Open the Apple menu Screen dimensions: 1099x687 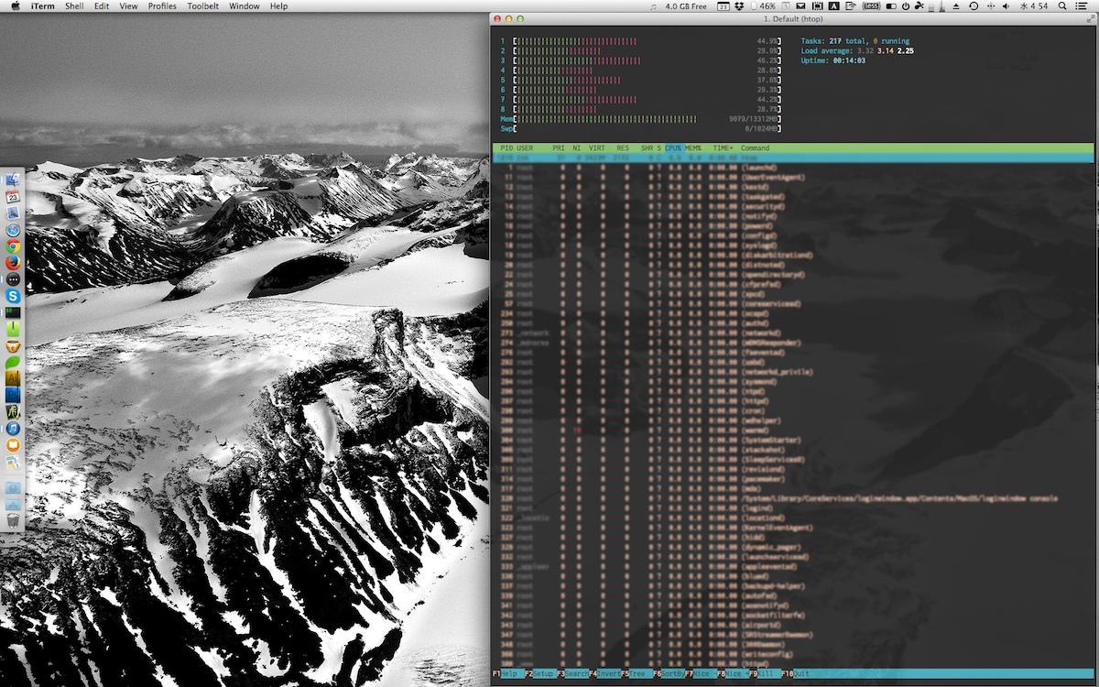coord(16,5)
